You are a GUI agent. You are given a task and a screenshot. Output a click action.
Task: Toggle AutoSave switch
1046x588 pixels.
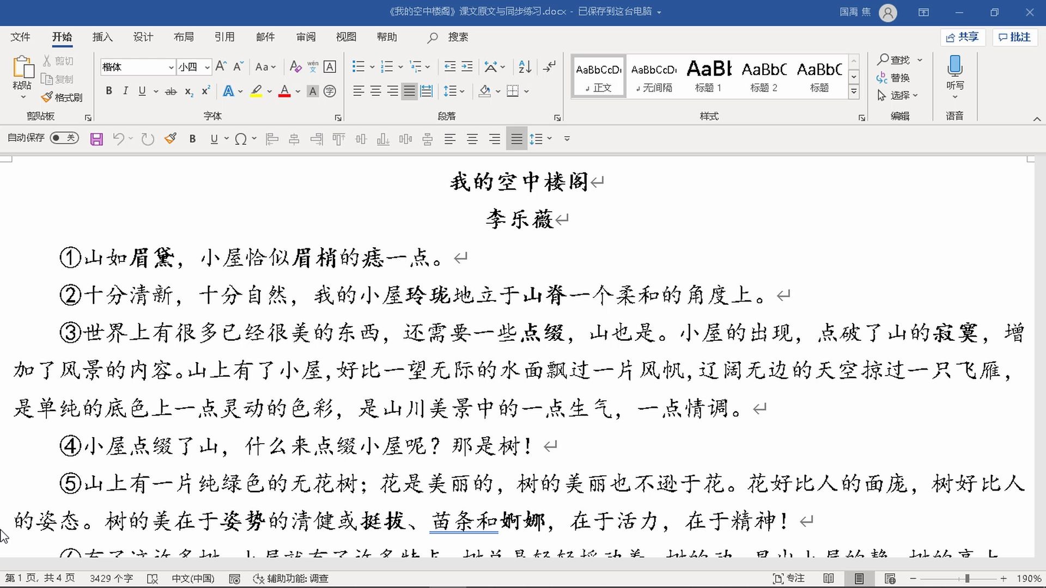tap(64, 138)
